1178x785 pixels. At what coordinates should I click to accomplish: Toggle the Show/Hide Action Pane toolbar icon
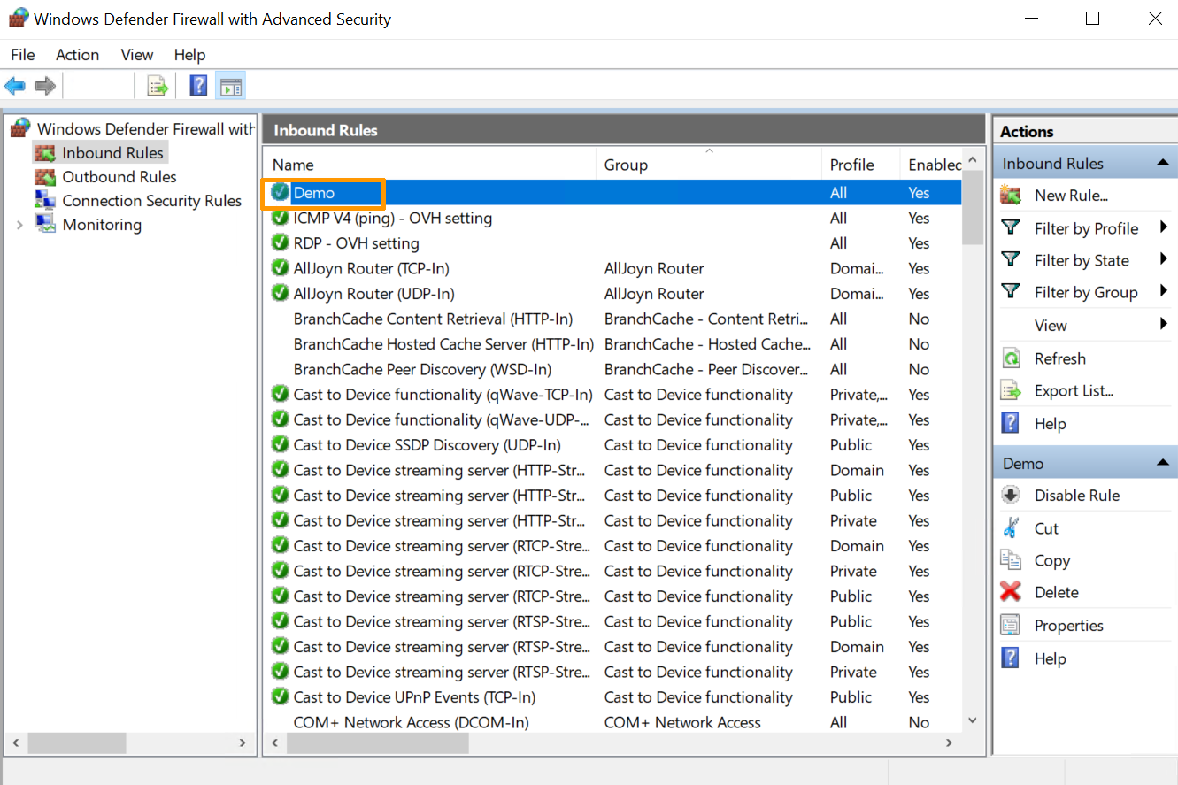coord(231,86)
